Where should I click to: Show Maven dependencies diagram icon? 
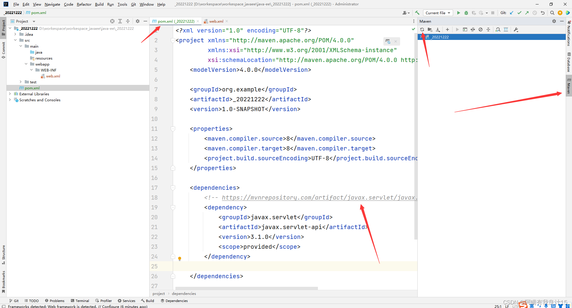point(506,29)
